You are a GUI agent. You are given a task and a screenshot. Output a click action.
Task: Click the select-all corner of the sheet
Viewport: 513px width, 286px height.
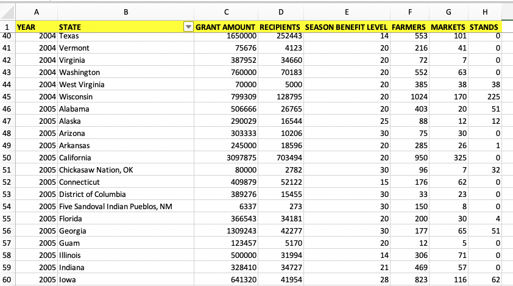point(7,12)
